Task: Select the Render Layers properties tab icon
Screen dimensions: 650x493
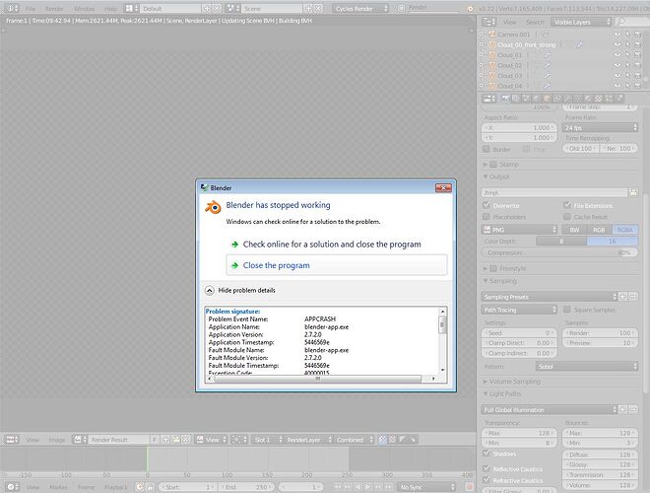Action: [x=516, y=99]
